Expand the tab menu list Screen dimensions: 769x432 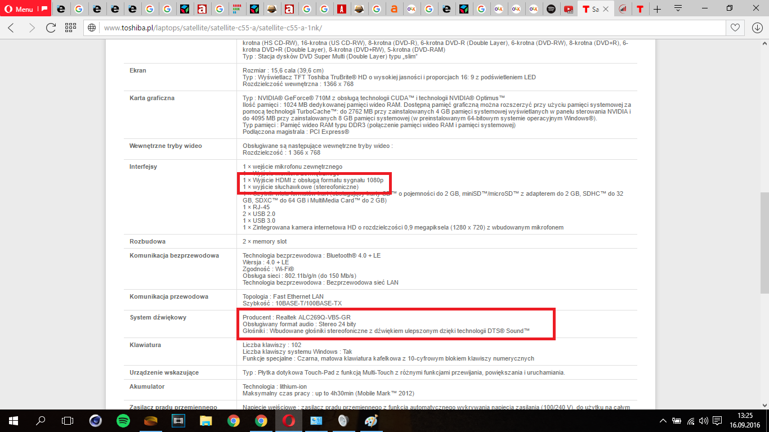pos(678,8)
